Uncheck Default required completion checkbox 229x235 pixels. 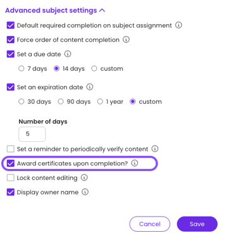tap(11, 25)
